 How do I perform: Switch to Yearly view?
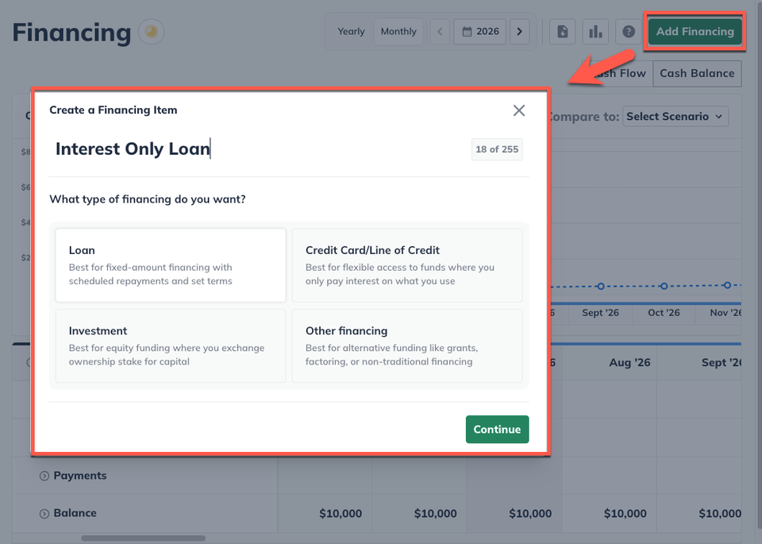point(351,32)
